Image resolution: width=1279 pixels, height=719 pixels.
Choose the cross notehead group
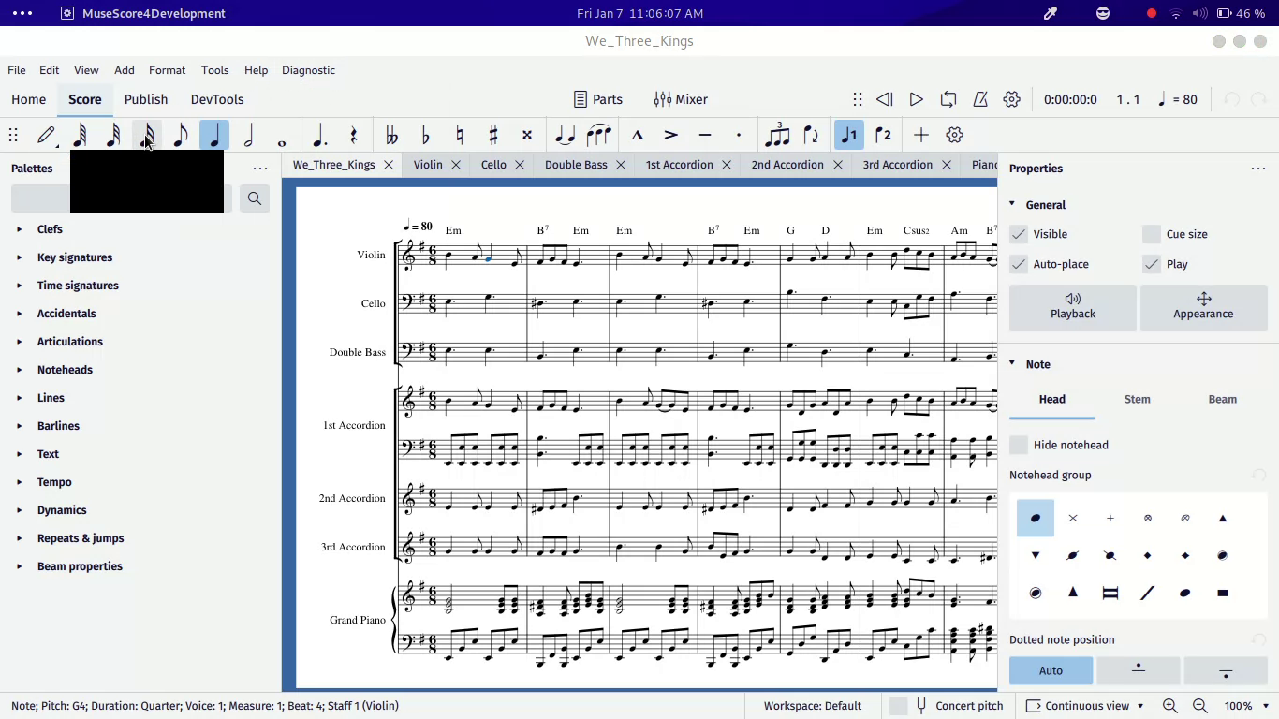(1073, 518)
